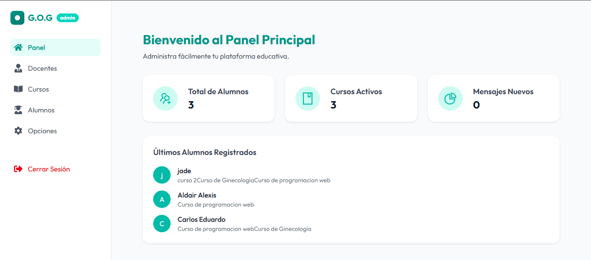
Task: Click the graduate icon beside Alumnos
Action: (x=18, y=110)
